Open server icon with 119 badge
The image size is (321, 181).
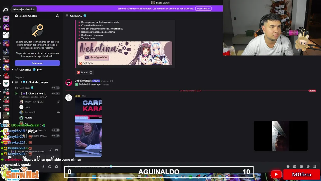(6, 99)
